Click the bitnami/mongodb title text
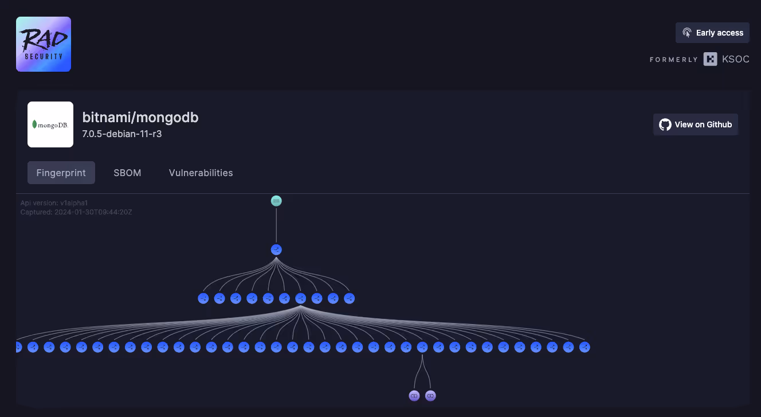The width and height of the screenshot is (761, 417). click(x=140, y=117)
